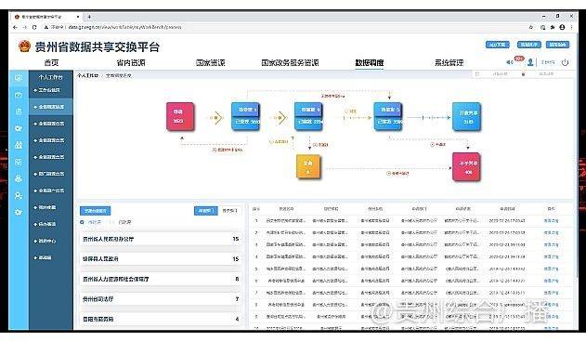Image resolution: width=586 pixels, height=341 pixels.
Task: Click row 2's blue action link in table
Action: 551,232
